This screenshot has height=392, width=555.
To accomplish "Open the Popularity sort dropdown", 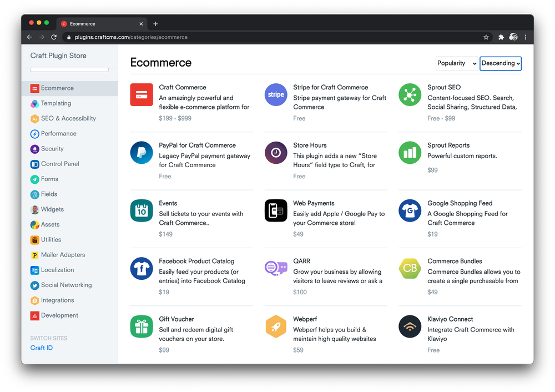I will 457,63.
